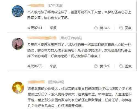This screenshot has width=138, height=112.
Task: Select the 今天06:05 timestamp
Action: click(x=35, y=66)
